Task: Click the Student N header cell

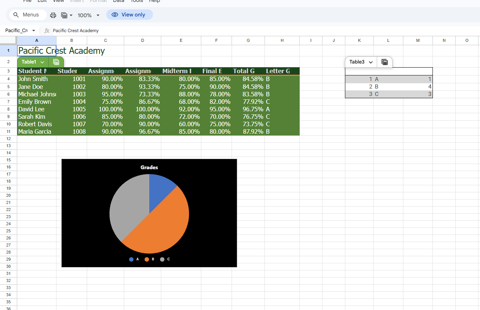Action: (x=37, y=71)
